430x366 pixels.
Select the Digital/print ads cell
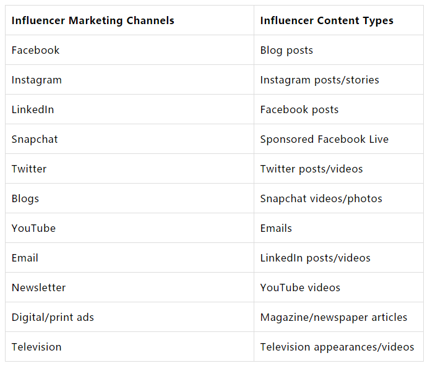(x=129, y=317)
